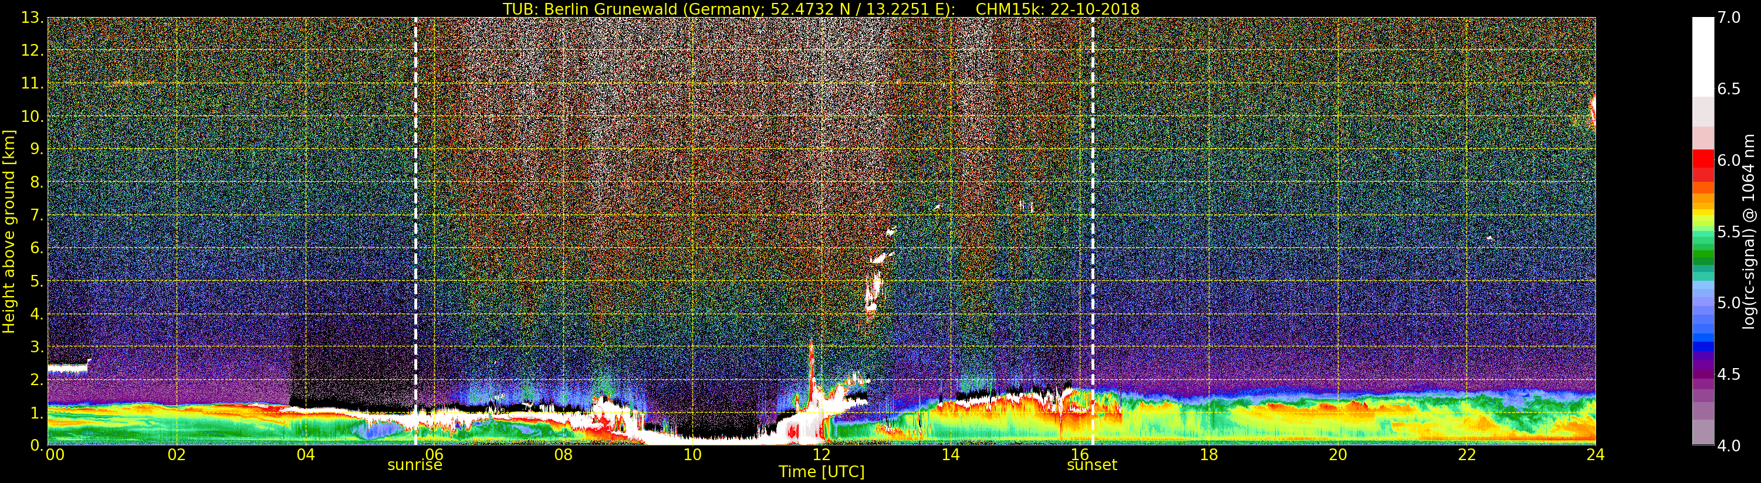Image resolution: width=1761 pixels, height=483 pixels.
Task: Click the '7.0' colorbar tick value
Action: pos(1729,18)
